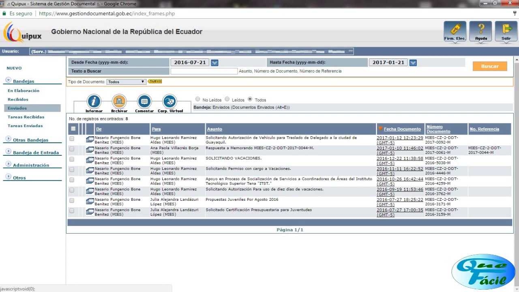
Task: Click the yellow nuevo badge
Action: click(155, 81)
